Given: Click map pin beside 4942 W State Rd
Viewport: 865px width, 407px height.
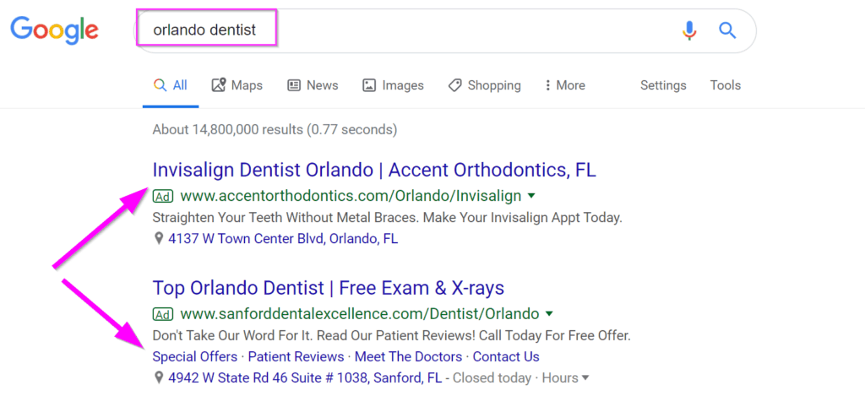Looking at the screenshot, I should coord(159,378).
